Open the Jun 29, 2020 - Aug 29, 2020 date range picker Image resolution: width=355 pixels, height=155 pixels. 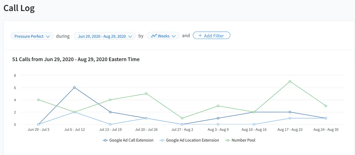click(x=105, y=36)
